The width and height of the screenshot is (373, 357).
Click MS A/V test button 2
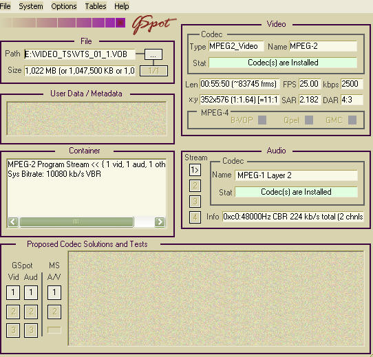(x=54, y=312)
